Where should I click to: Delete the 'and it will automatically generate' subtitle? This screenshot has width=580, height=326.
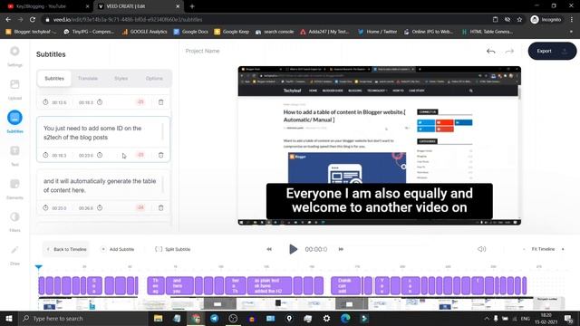click(x=161, y=207)
